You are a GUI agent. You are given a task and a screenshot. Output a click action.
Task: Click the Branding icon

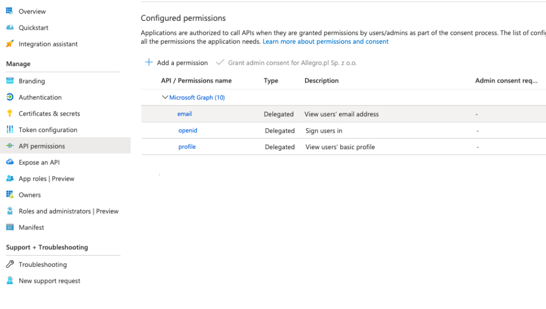[10, 81]
